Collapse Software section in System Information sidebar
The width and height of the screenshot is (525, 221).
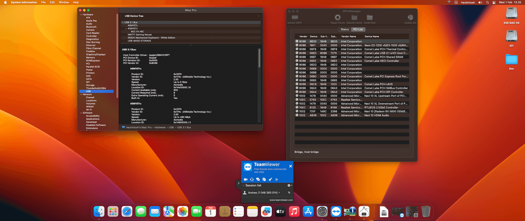[x=81, y=113]
